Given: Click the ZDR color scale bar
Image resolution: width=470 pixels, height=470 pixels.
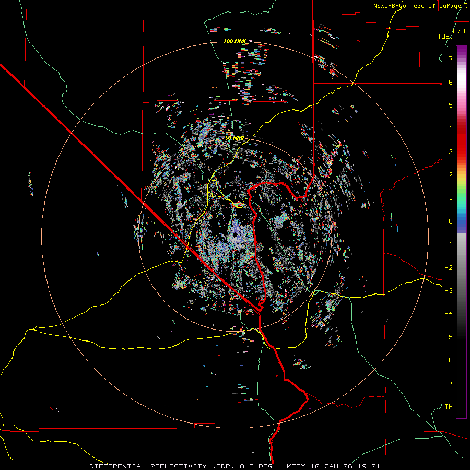Looking at the screenshot, I should (461, 232).
